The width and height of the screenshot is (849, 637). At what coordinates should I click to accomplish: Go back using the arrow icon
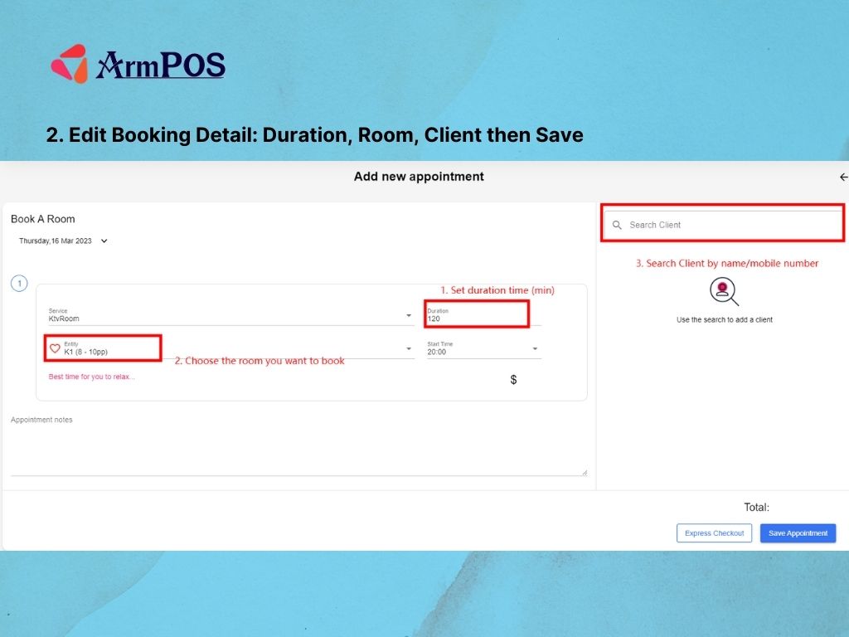point(843,177)
